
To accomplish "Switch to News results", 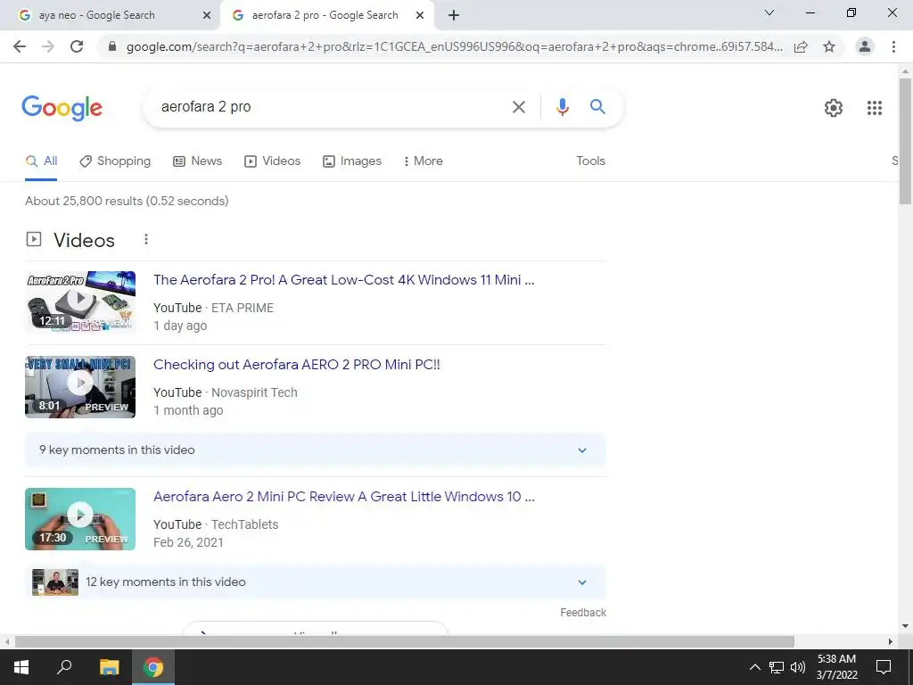I will (197, 161).
